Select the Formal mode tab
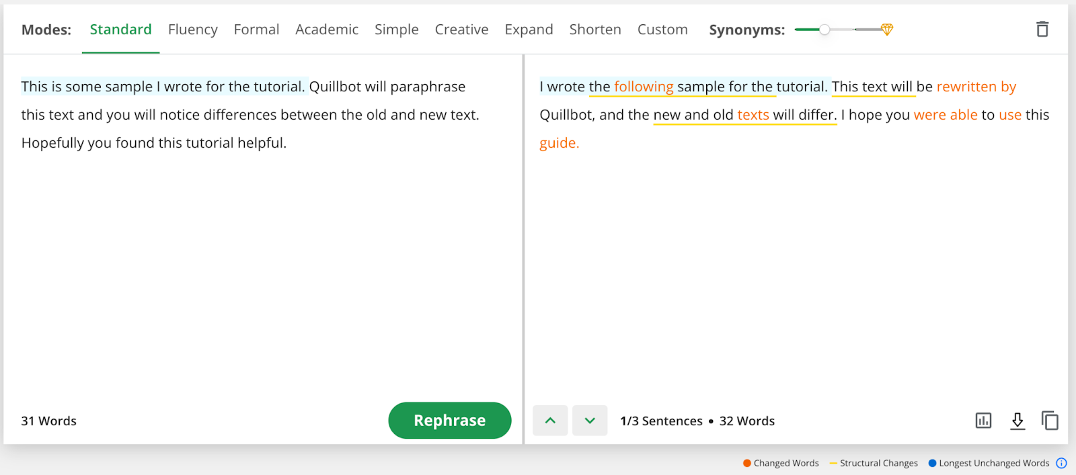The height and width of the screenshot is (475, 1076). click(x=256, y=30)
